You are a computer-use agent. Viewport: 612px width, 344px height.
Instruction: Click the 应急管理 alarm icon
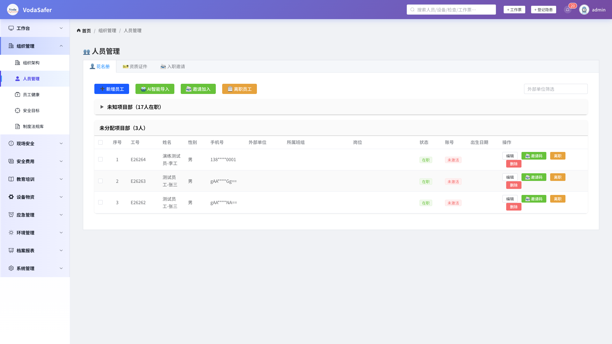[x=11, y=215]
